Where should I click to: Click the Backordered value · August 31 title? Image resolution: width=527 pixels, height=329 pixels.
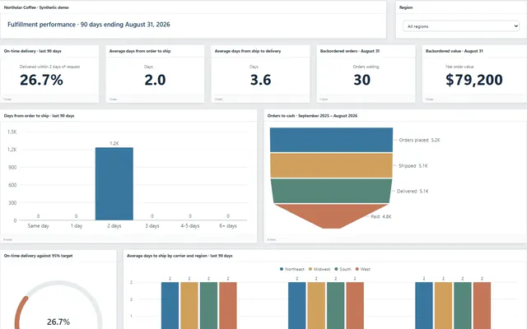tap(454, 51)
